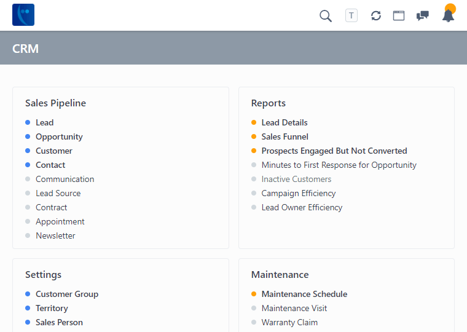Go to Customer in Sales Pipeline
The width and height of the screenshot is (467, 332).
[54, 151]
